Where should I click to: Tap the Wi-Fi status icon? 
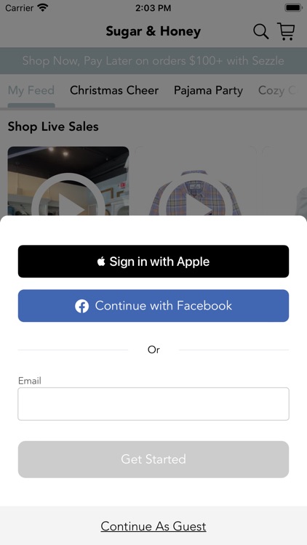point(43,8)
